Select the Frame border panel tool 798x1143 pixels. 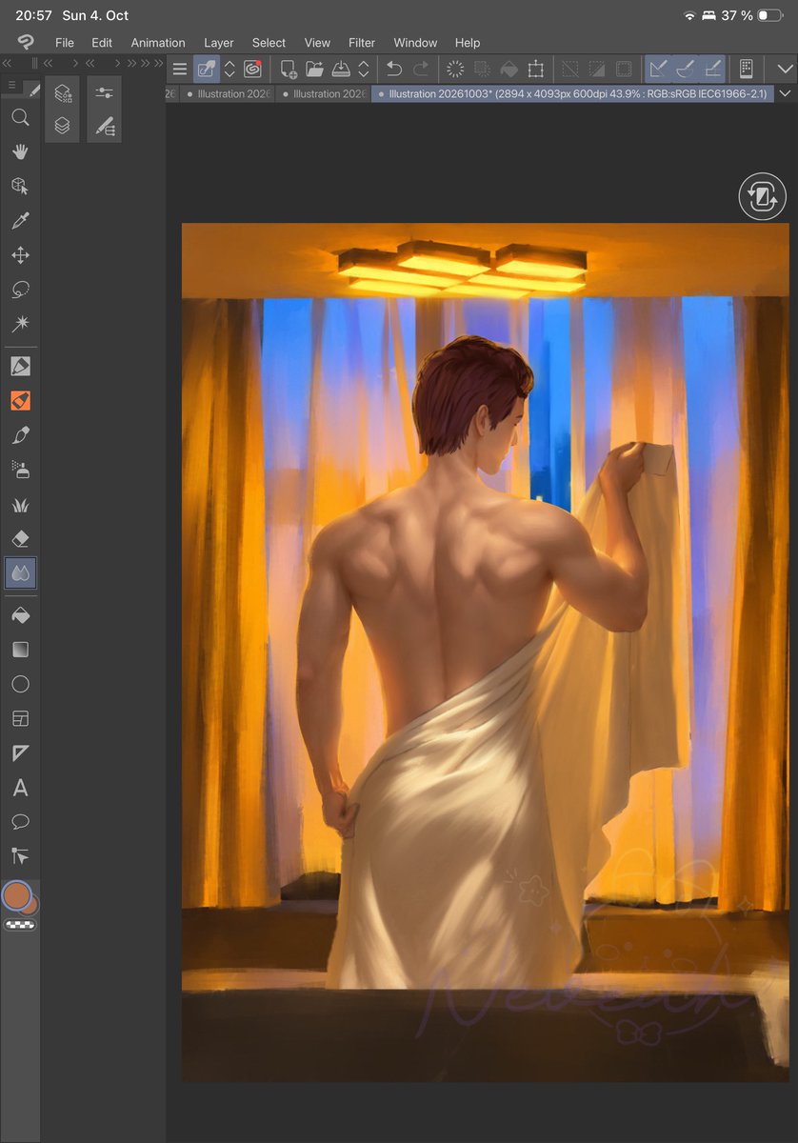(x=20, y=718)
